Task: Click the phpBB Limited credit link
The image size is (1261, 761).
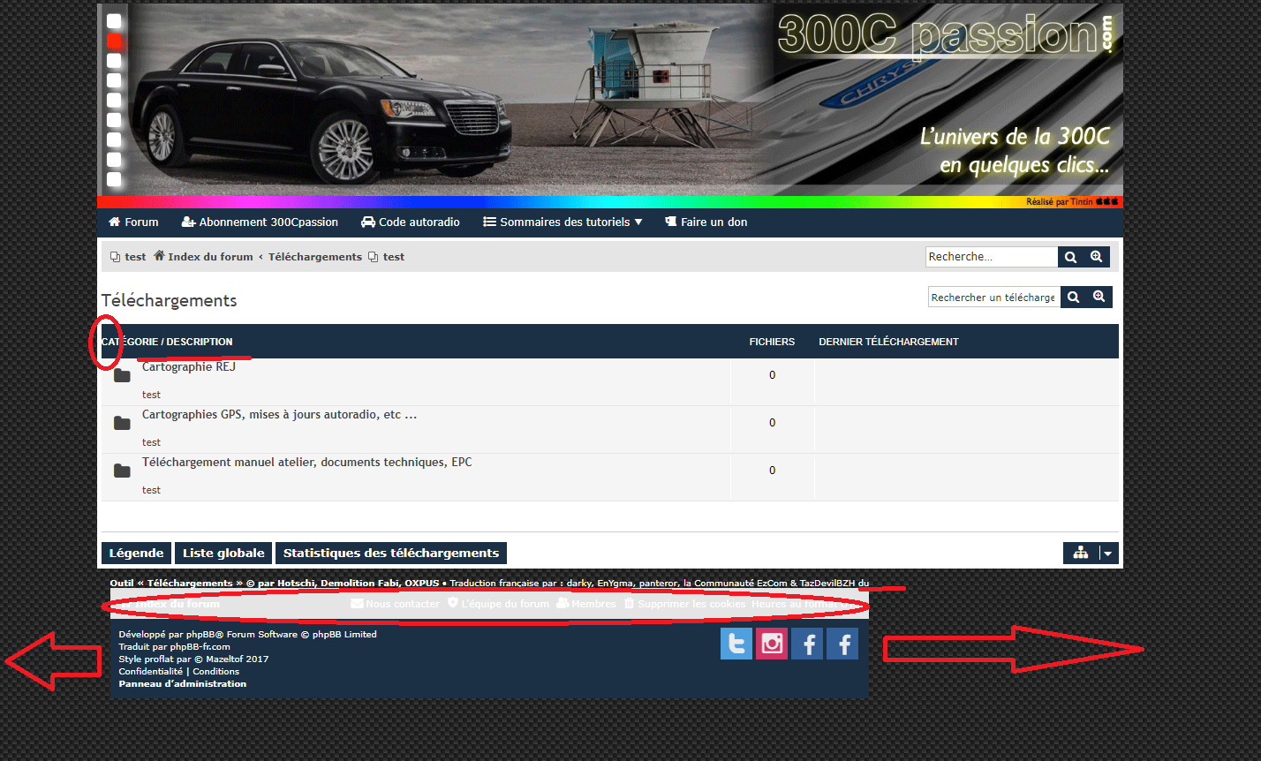Action: coord(344,635)
